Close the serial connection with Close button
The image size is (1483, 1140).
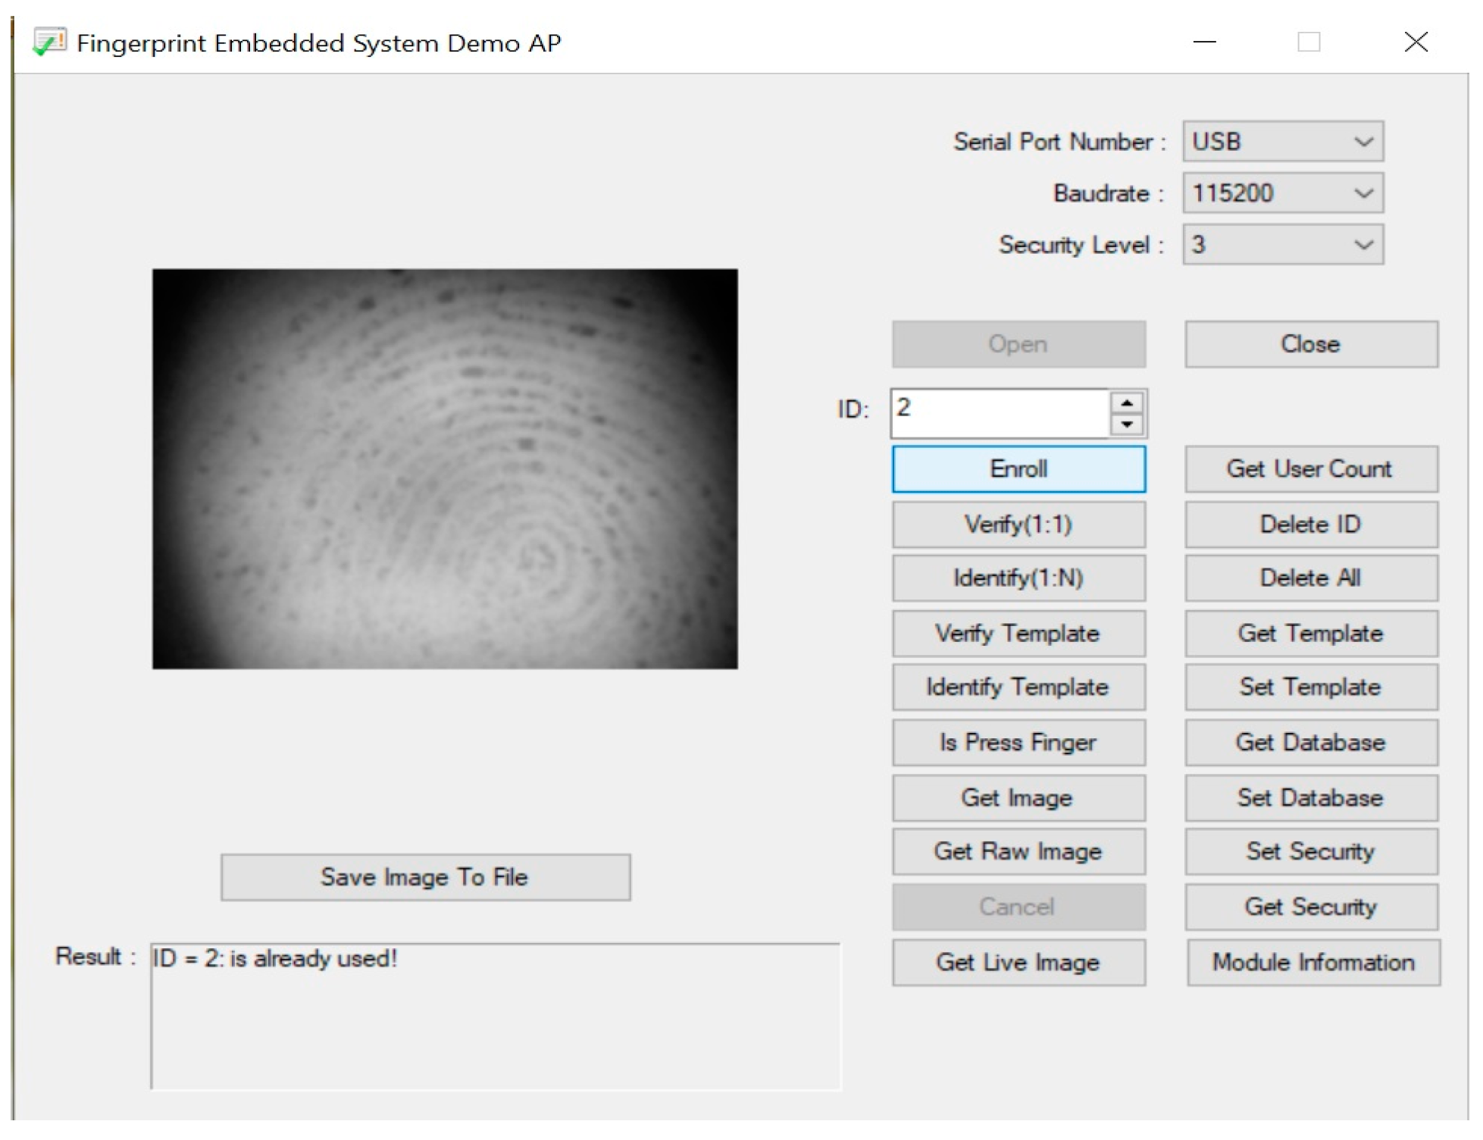coord(1310,344)
